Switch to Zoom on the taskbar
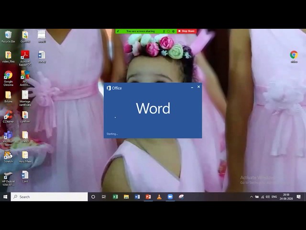Image resolution: width=306 pixels, height=230 pixels. click(x=170, y=197)
